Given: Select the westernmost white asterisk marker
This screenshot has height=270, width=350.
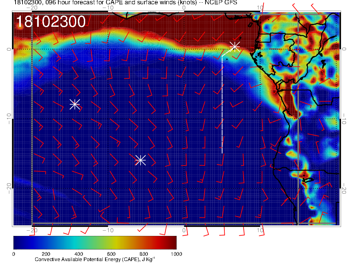Looking at the screenshot, I should 75,104.
